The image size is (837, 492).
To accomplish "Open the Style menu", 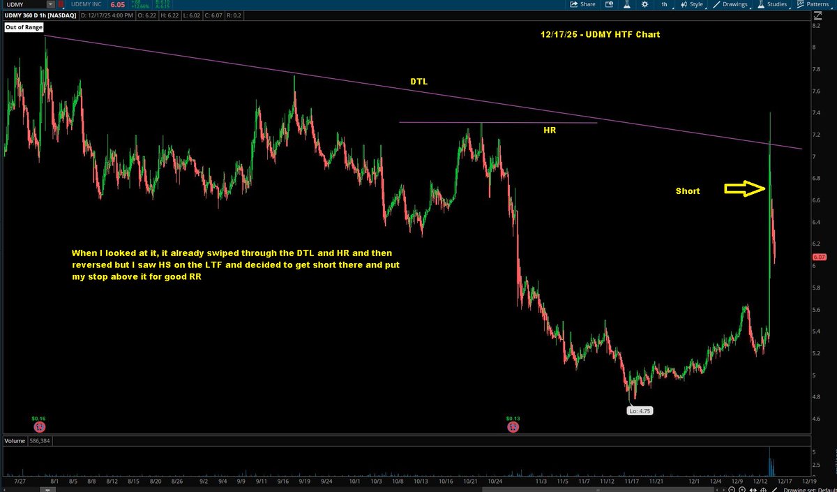I will (691, 4).
